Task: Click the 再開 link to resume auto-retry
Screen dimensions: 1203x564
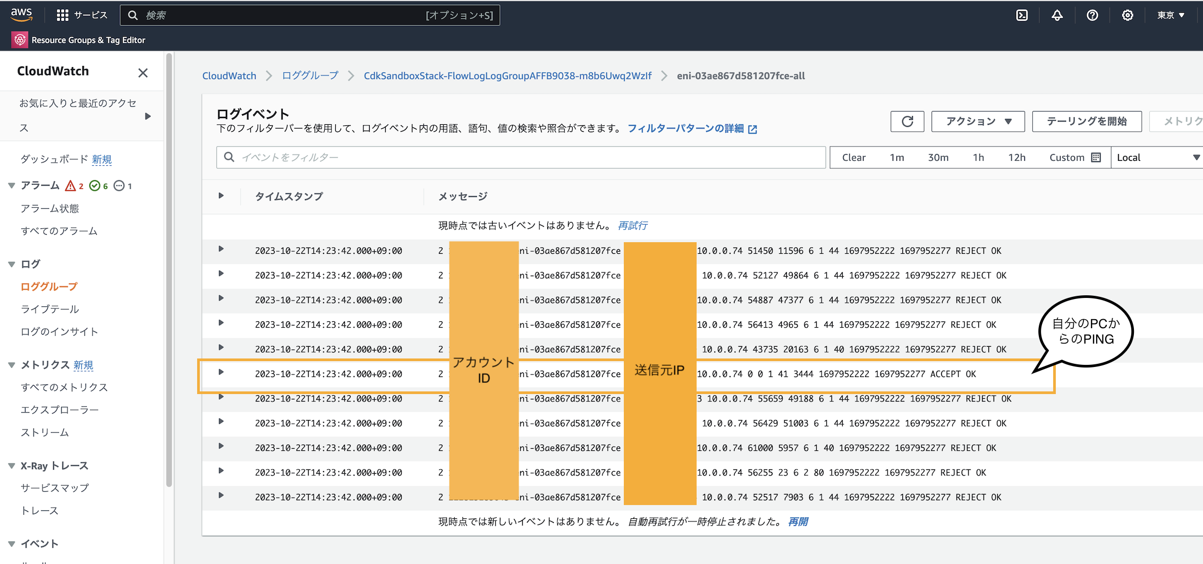Action: tap(798, 522)
